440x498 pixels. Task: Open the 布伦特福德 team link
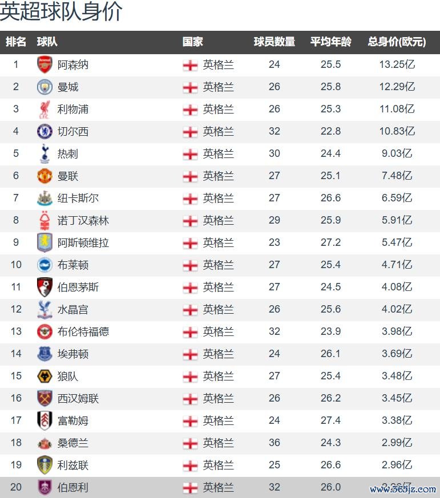point(83,332)
